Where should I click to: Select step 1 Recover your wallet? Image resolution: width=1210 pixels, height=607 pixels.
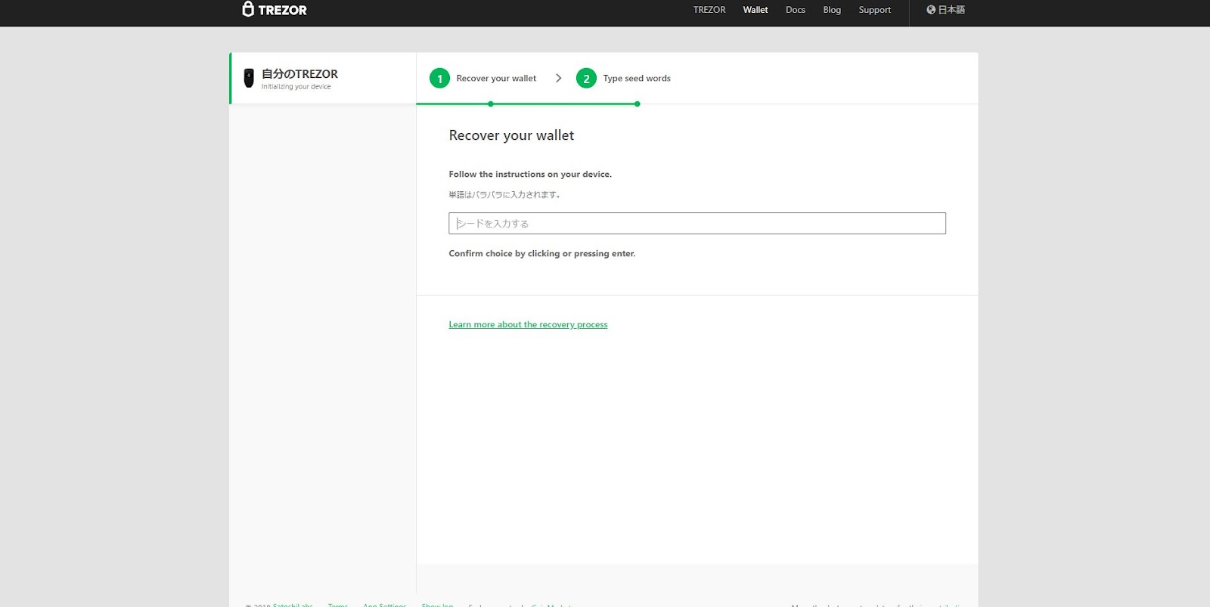point(482,78)
